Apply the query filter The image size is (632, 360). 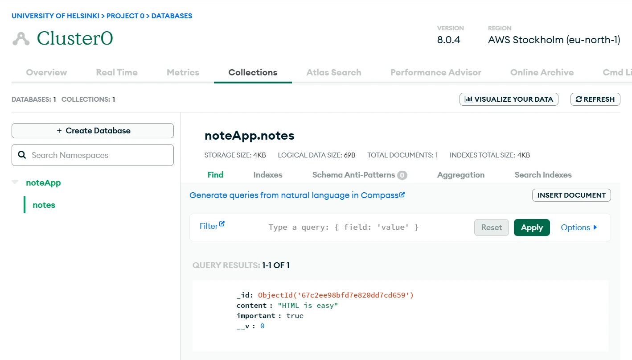click(x=532, y=228)
